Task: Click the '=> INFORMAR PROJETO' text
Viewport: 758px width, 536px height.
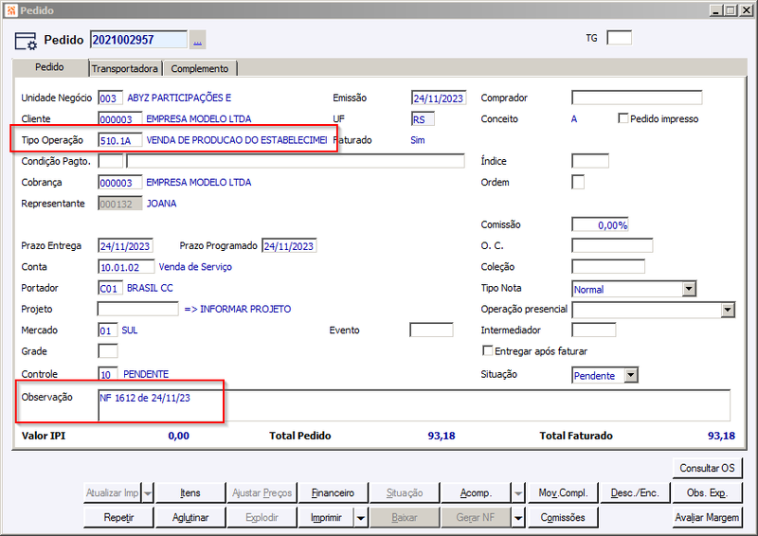Action: pyautogui.click(x=238, y=309)
